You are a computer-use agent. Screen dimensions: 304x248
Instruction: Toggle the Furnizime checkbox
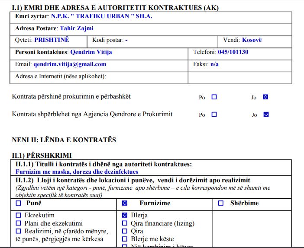(x=125, y=203)
